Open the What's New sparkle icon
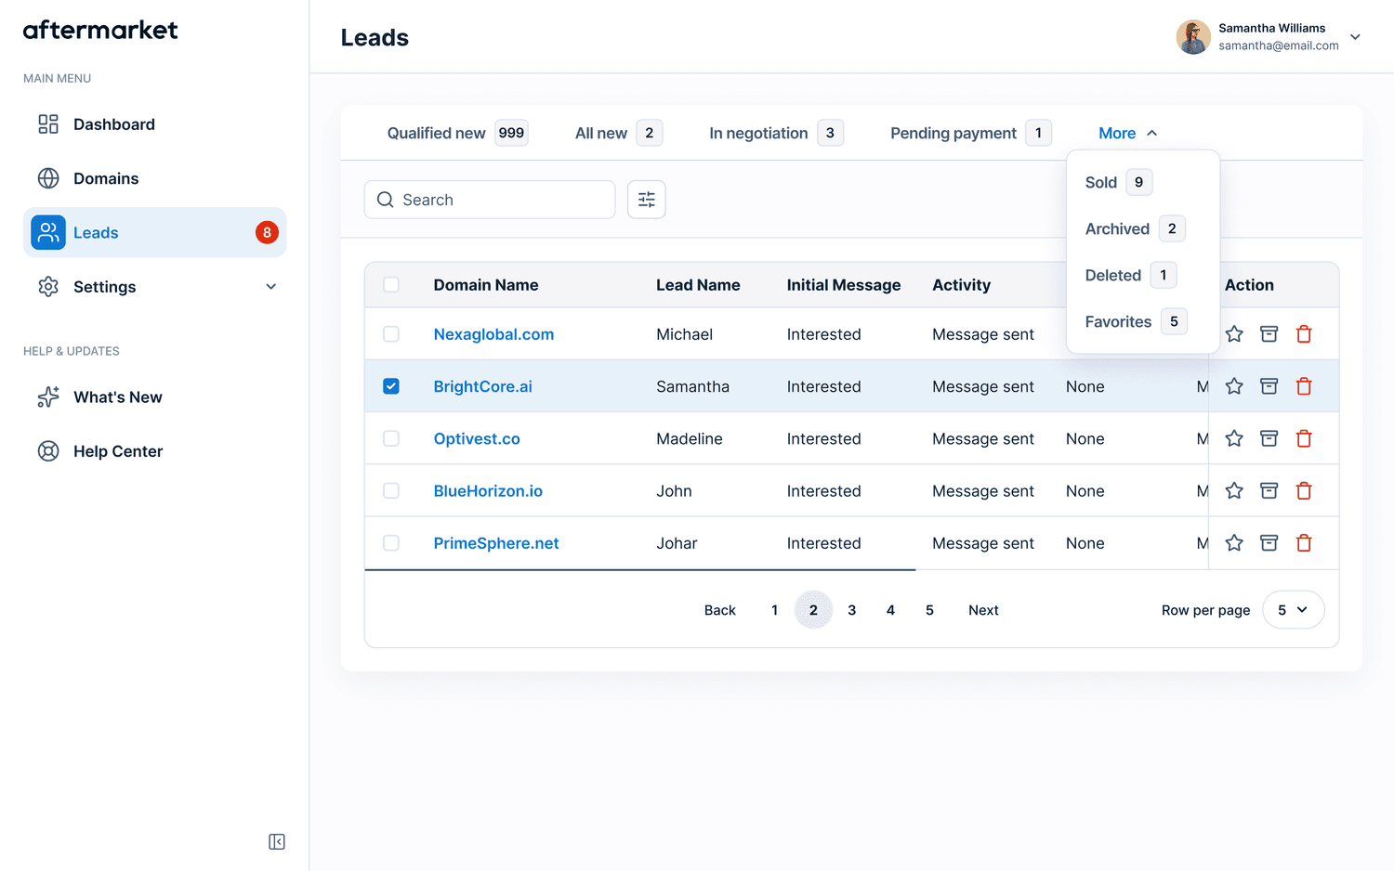Screen dimensions: 1394x871 (48, 397)
